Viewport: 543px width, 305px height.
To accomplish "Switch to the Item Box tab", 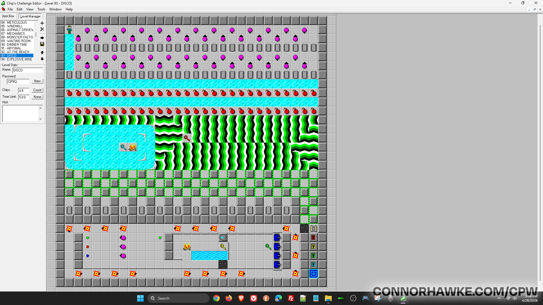I will [8, 16].
